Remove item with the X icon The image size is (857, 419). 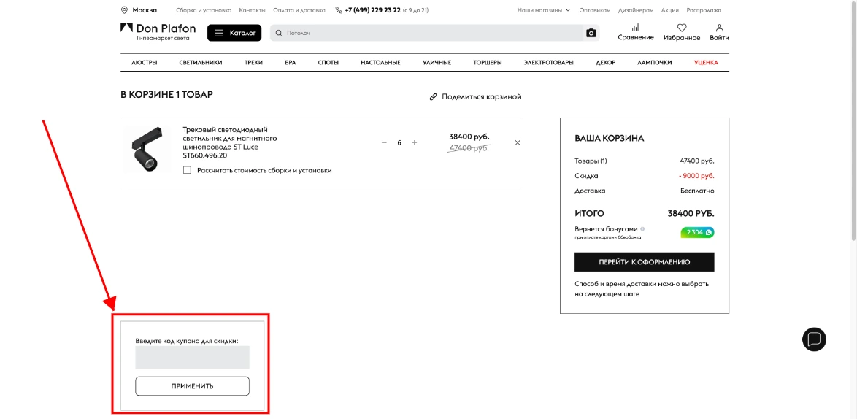click(x=518, y=142)
